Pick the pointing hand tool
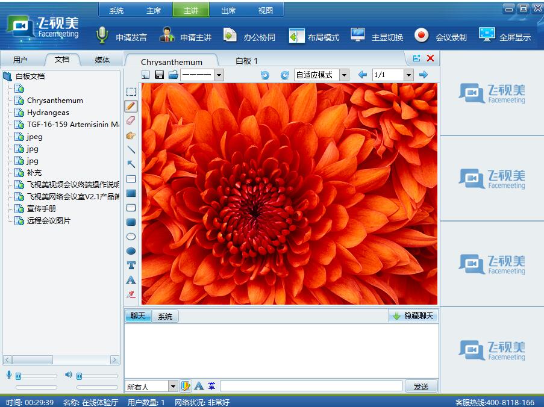 (131, 135)
